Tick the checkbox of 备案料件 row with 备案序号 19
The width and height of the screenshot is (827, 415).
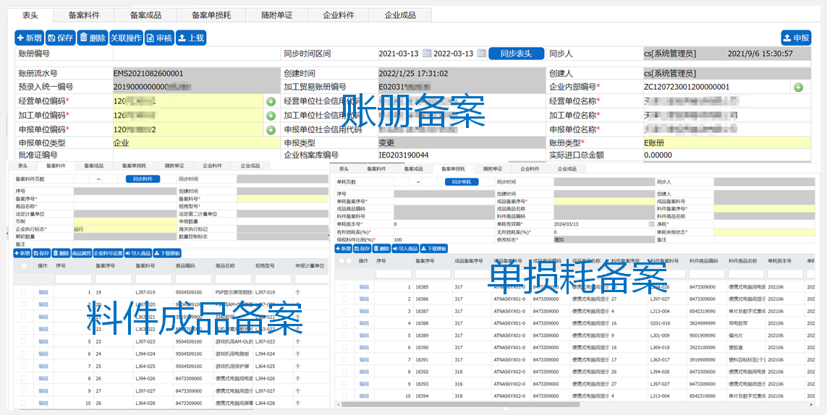pyautogui.click(x=24, y=292)
